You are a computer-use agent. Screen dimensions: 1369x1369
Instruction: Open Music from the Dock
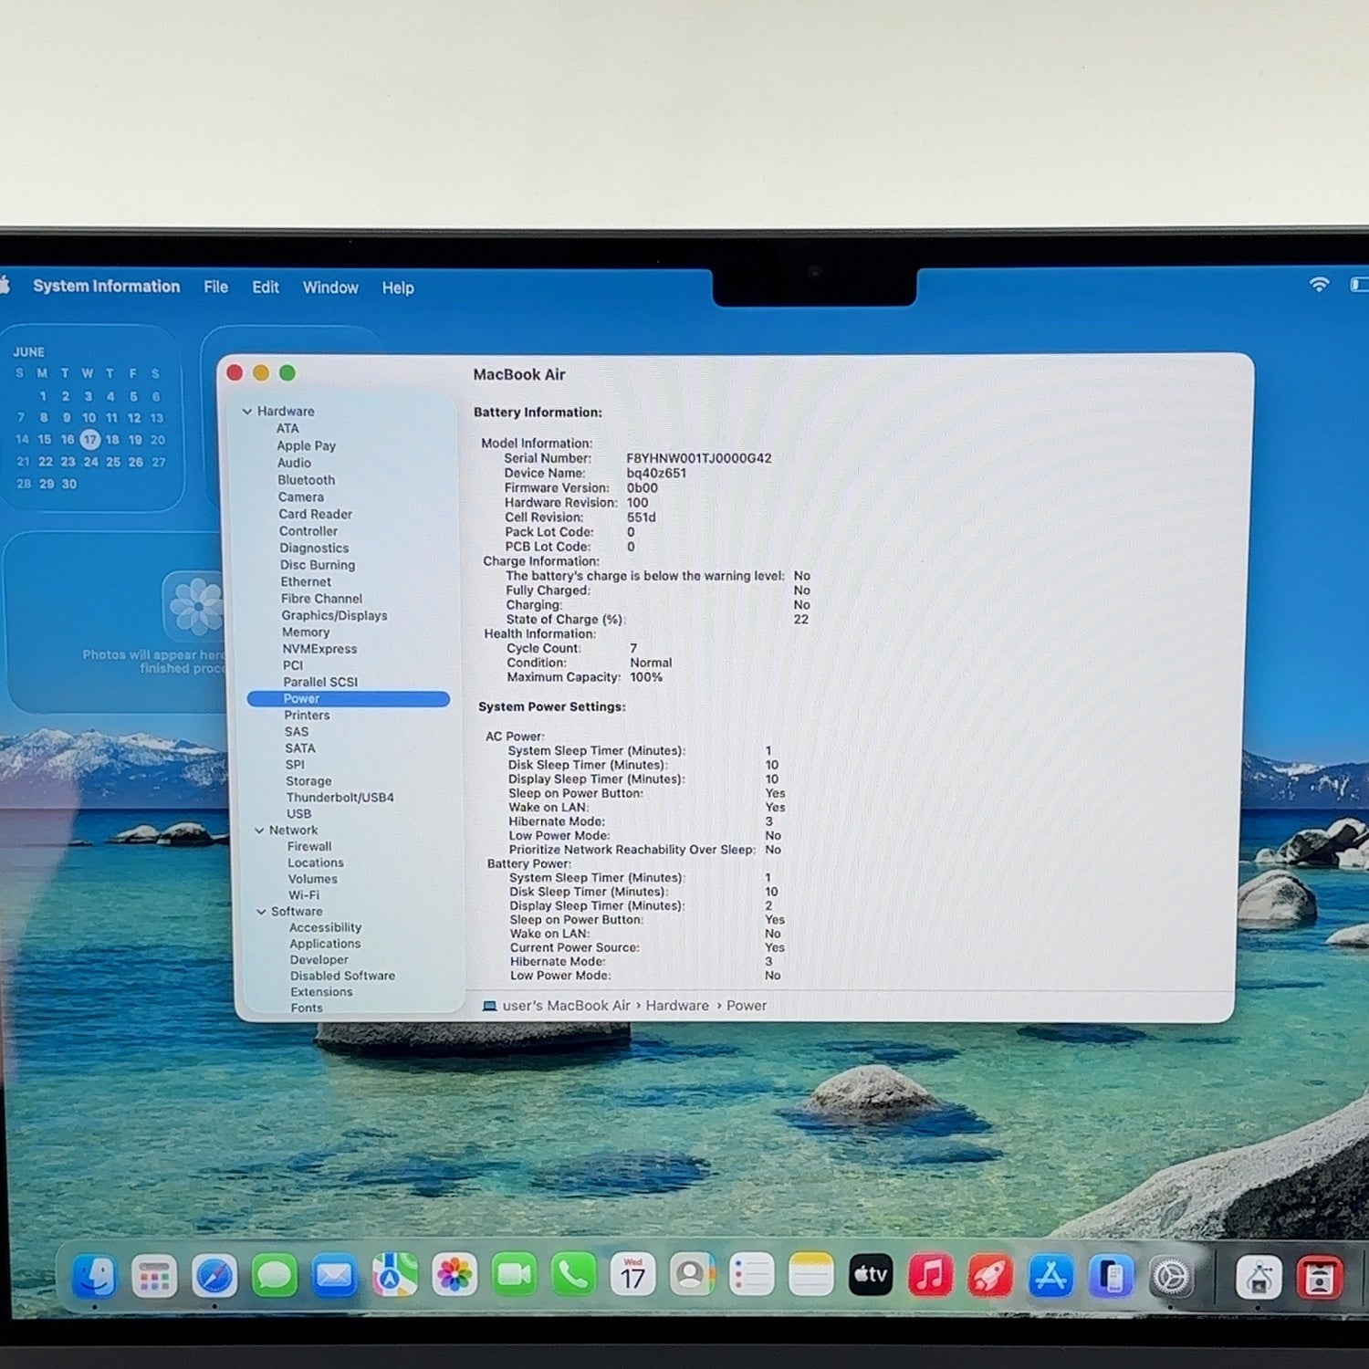(931, 1275)
